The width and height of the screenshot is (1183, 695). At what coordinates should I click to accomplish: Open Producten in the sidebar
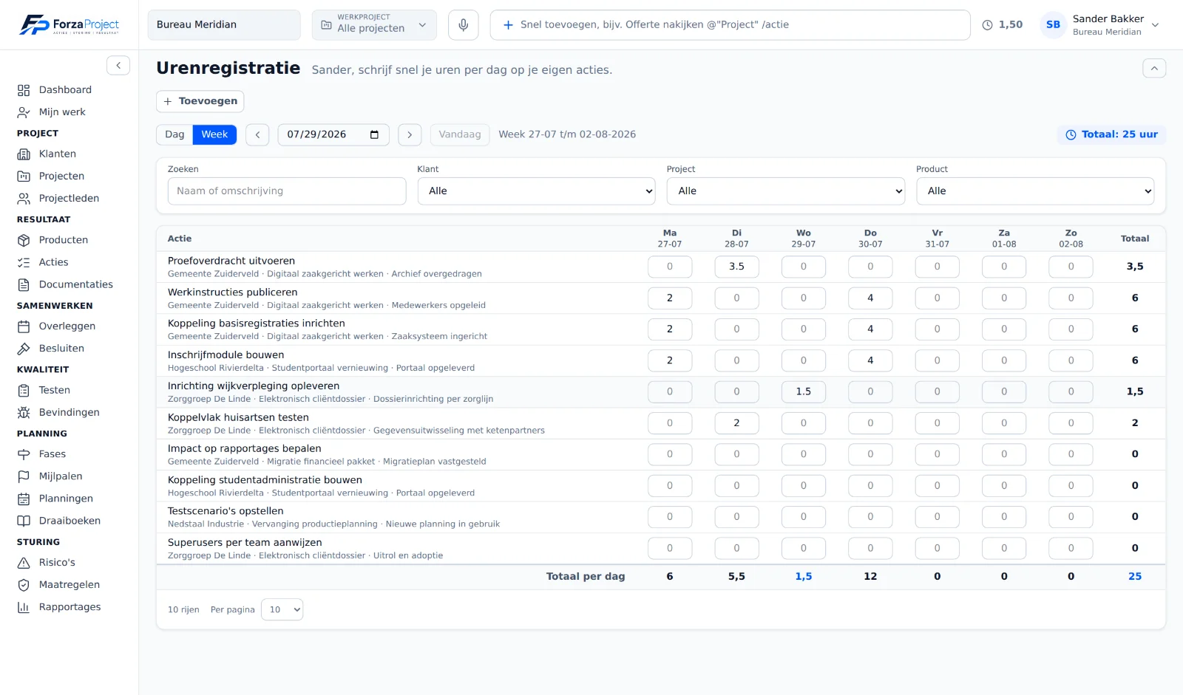tap(64, 240)
